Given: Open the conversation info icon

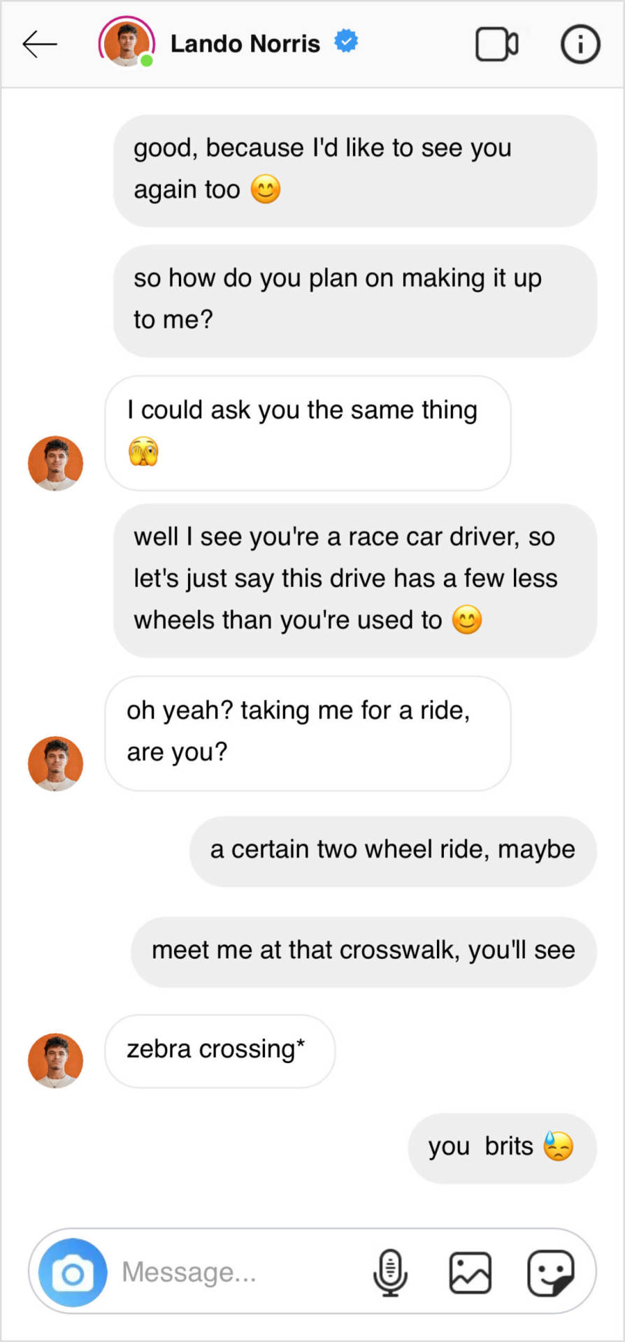Looking at the screenshot, I should click(580, 44).
